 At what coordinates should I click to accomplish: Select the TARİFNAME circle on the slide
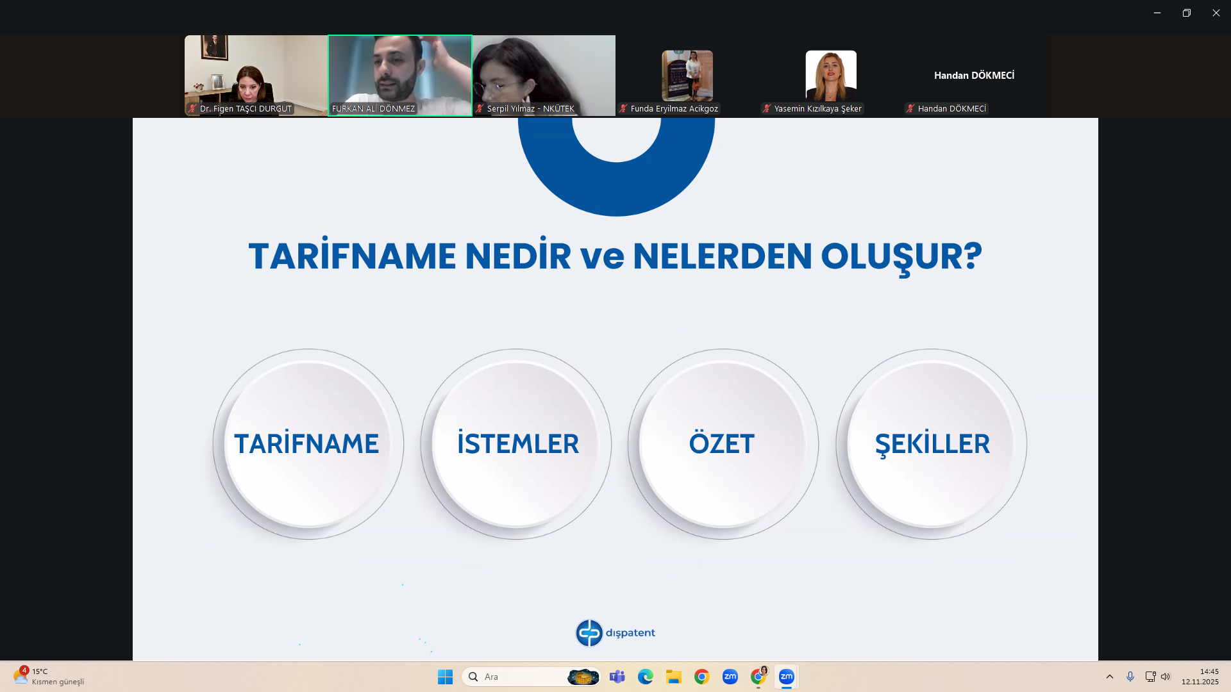308,443
